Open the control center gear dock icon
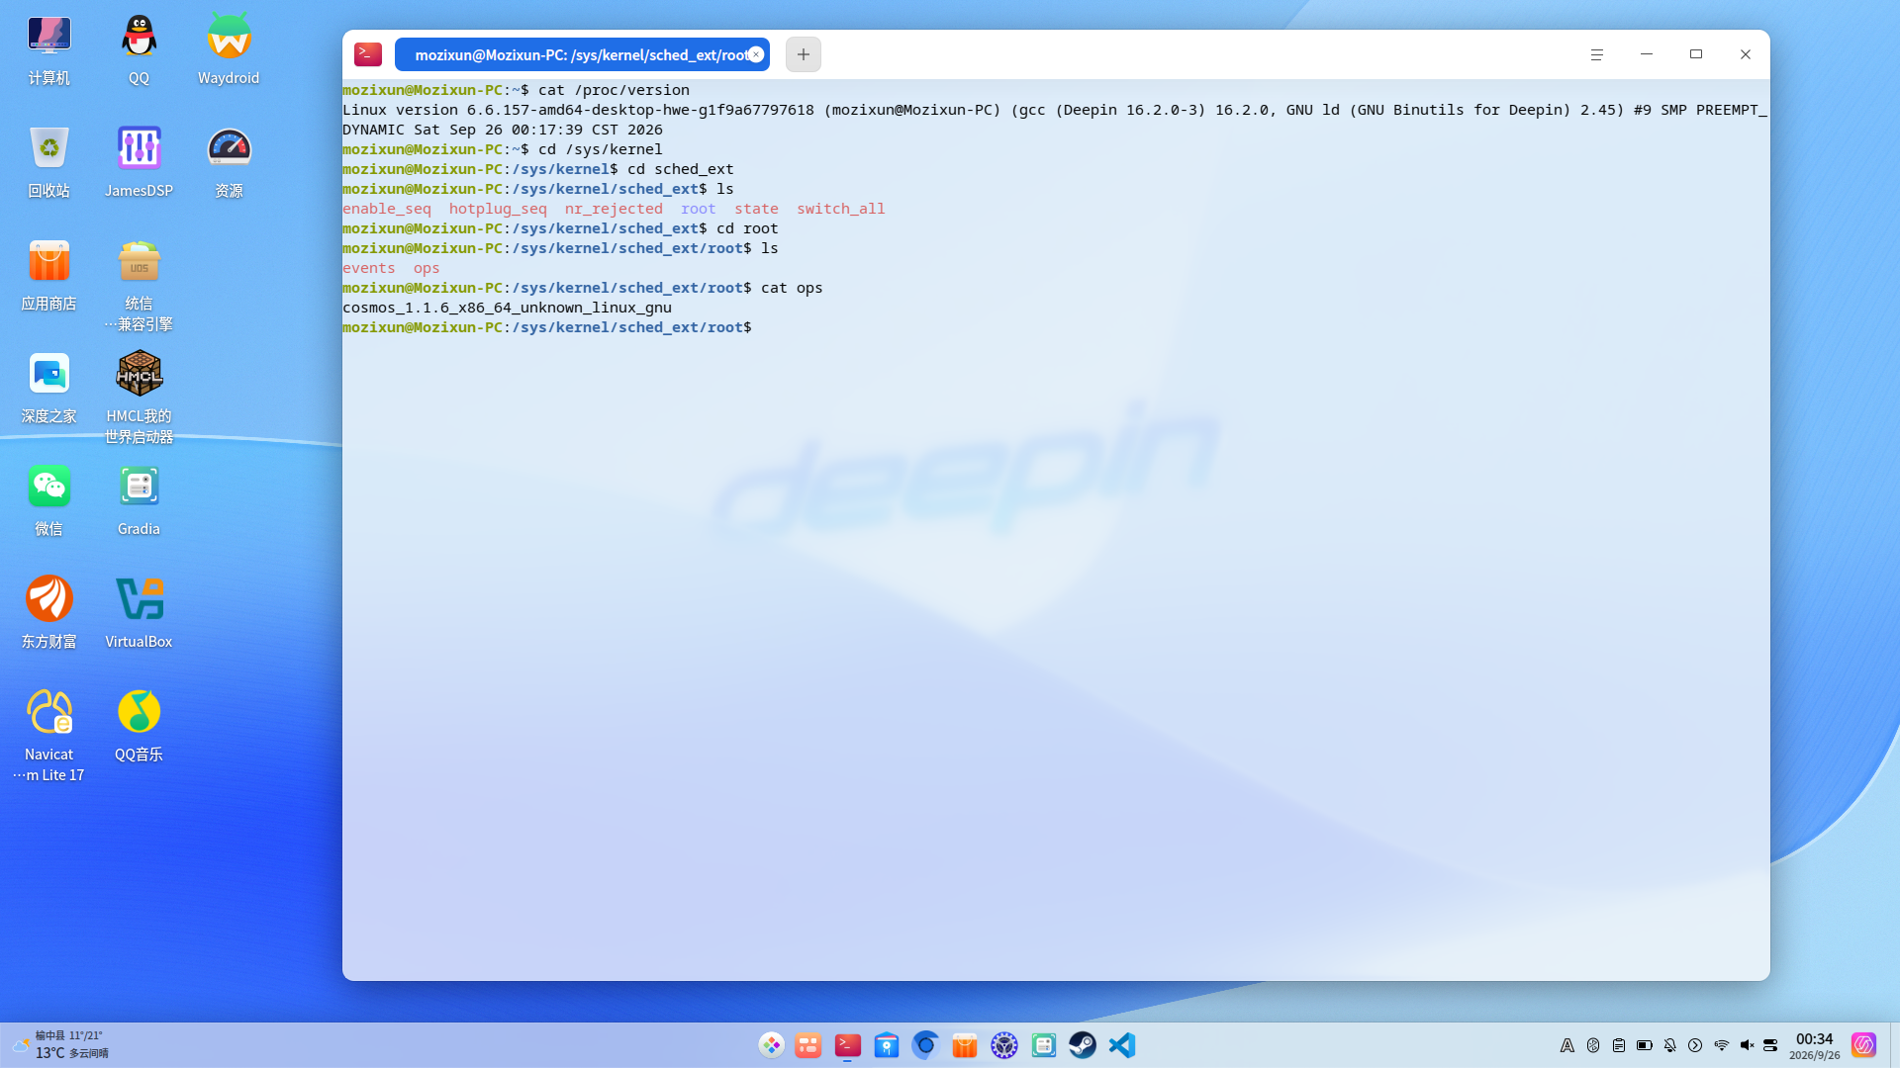 (1004, 1045)
